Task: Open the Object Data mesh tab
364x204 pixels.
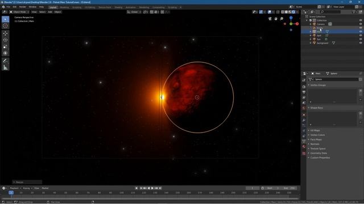Action: (x=304, y=141)
